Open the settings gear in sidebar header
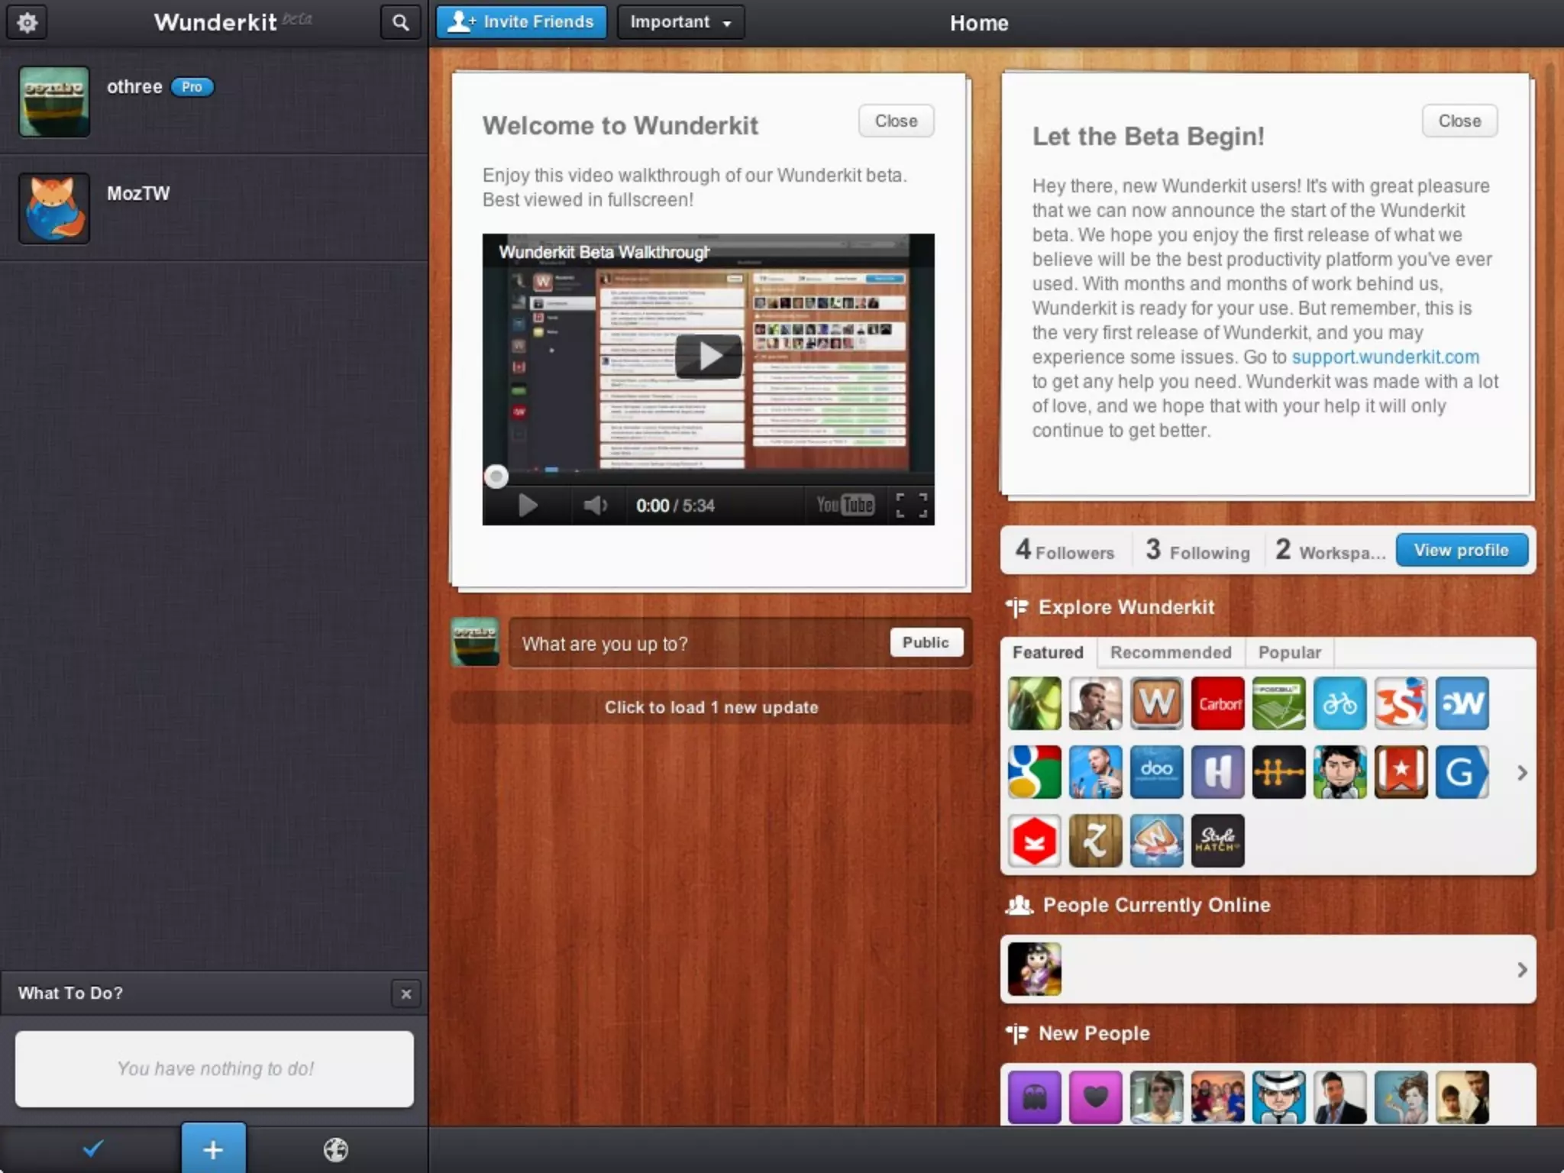Viewport: 1564px width, 1173px height. click(27, 23)
